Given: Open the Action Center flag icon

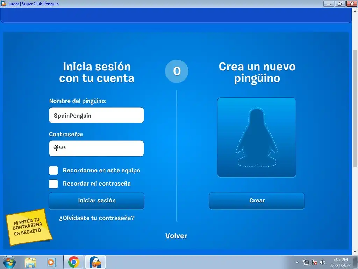Looking at the screenshot, I should pos(314,262).
